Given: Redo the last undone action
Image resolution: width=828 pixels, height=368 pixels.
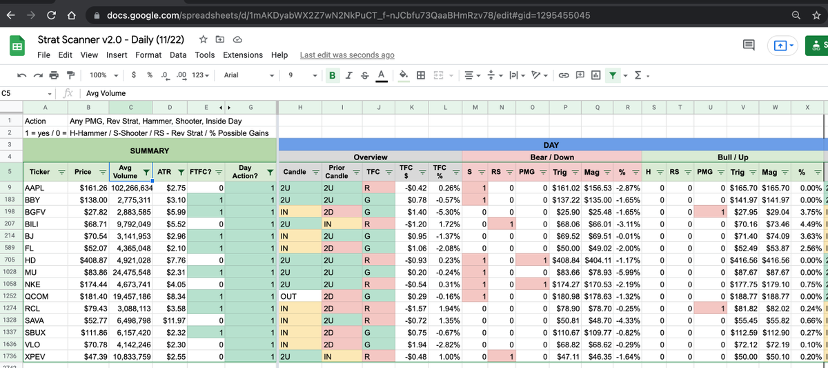Looking at the screenshot, I should click(39, 75).
